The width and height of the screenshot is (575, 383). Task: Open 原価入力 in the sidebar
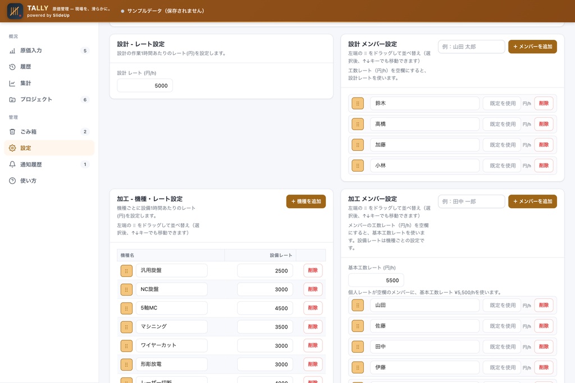point(49,50)
